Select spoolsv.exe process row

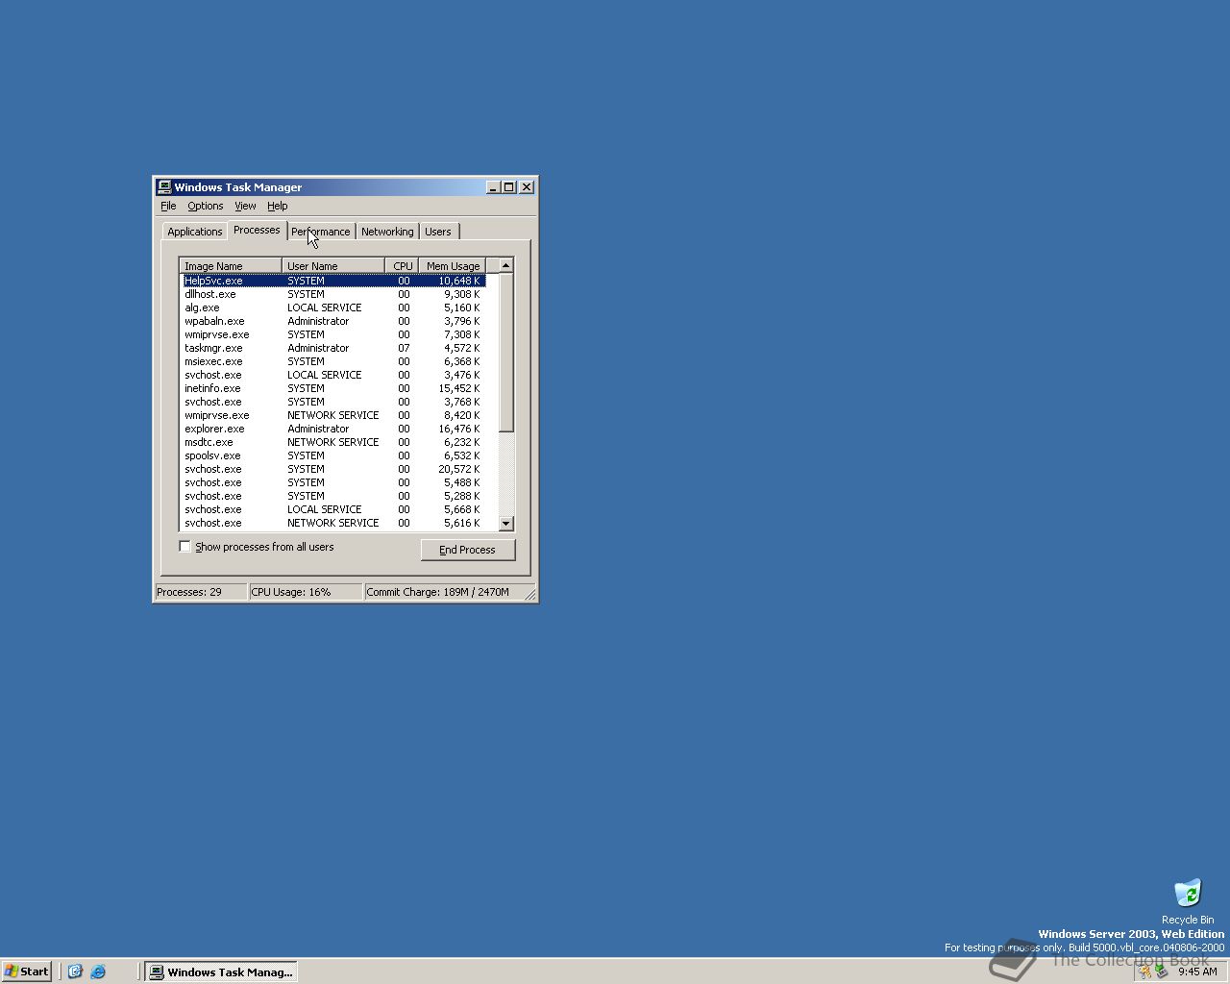(x=334, y=455)
